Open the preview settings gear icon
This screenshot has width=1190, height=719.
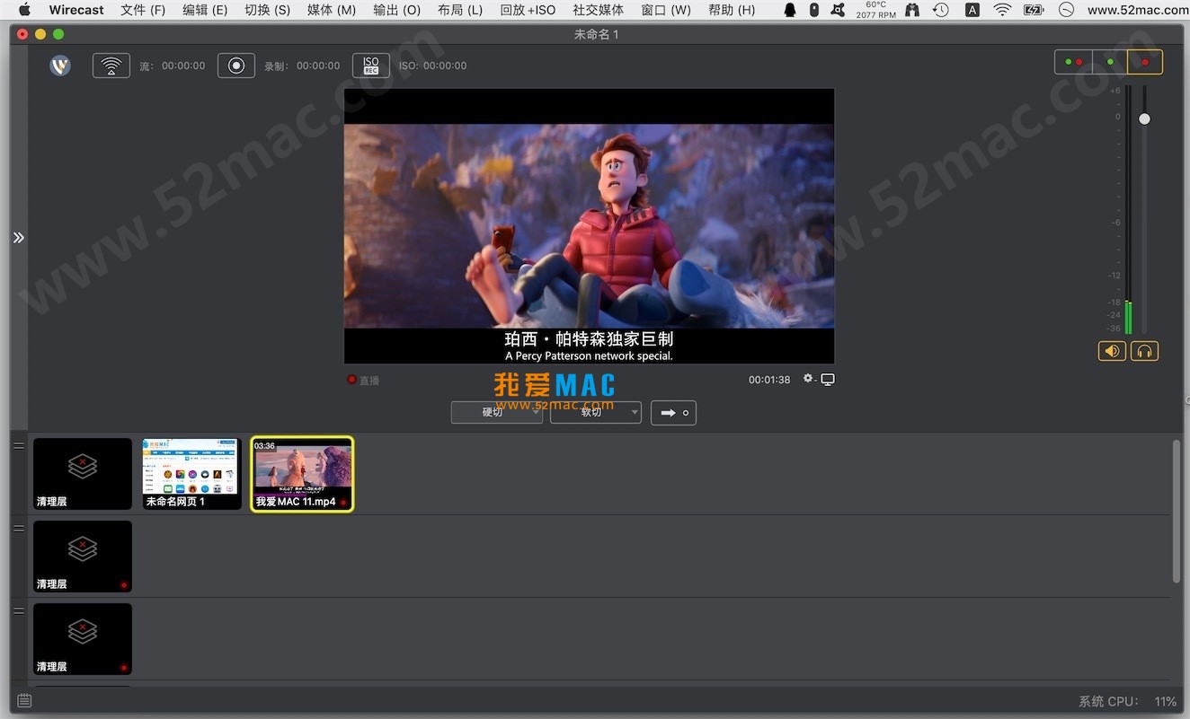tap(808, 379)
